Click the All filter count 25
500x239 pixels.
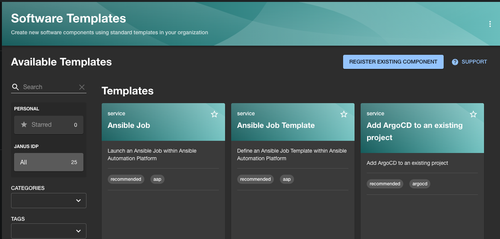pos(74,163)
